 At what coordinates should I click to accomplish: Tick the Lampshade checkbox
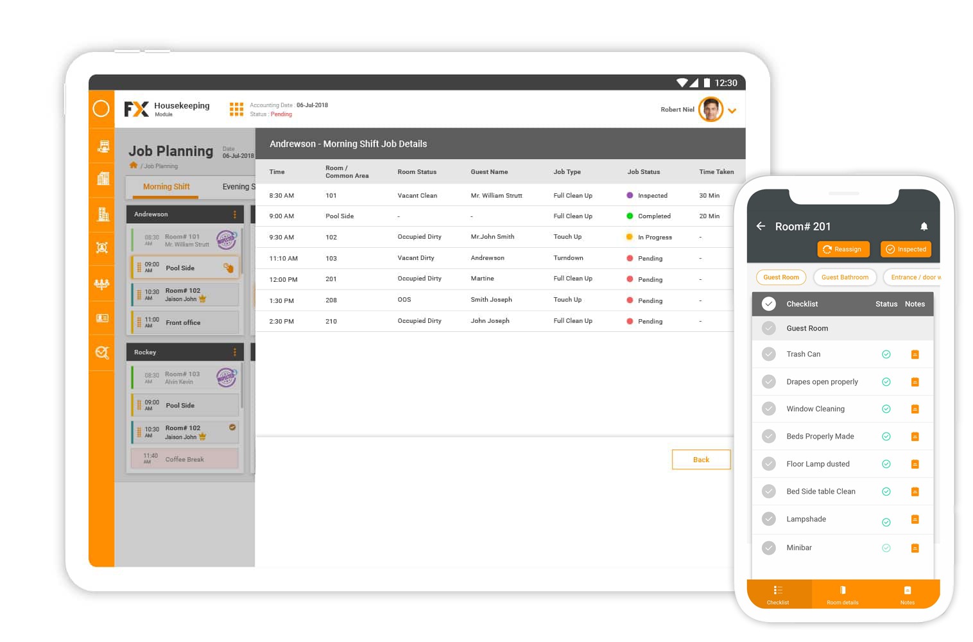768,519
